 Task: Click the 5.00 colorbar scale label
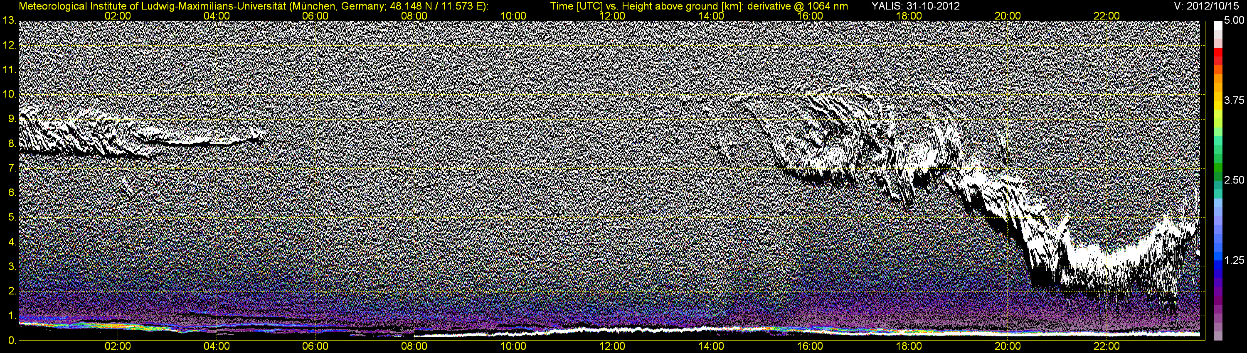1234,21
